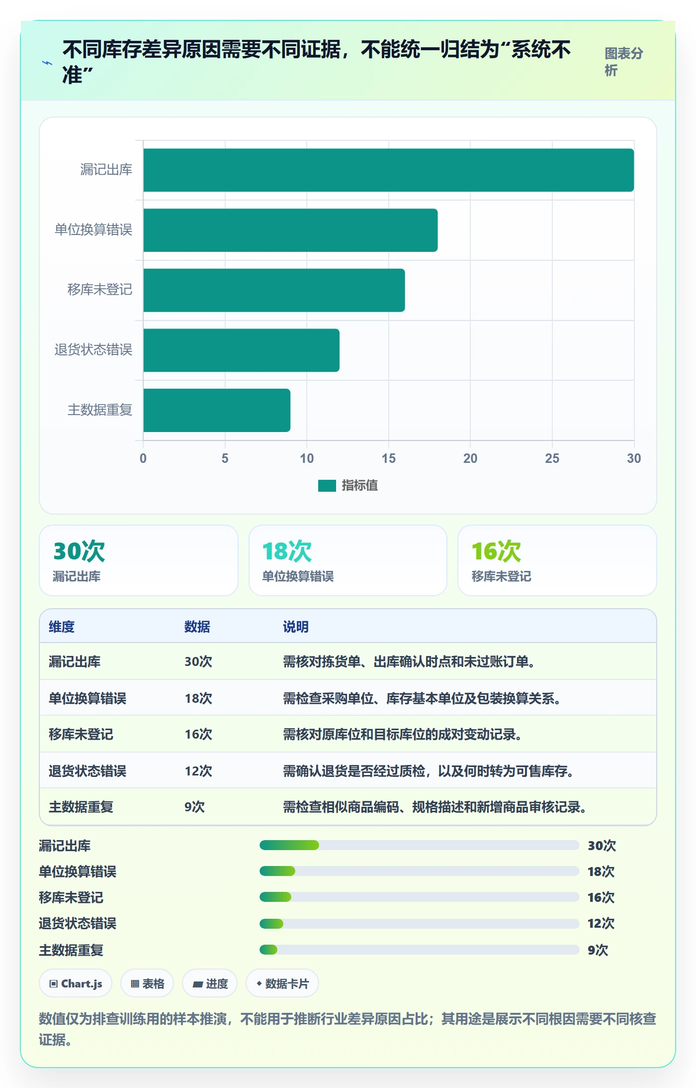Click the 漏记出库 y-axis label in chart
This screenshot has height=1088, width=696.
coord(106,170)
